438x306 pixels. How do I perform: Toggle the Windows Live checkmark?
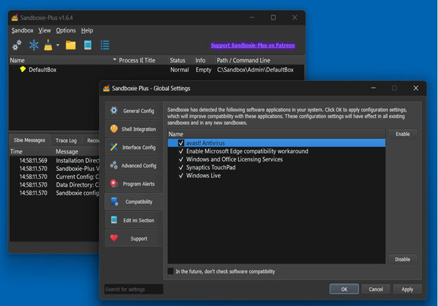coord(181,175)
